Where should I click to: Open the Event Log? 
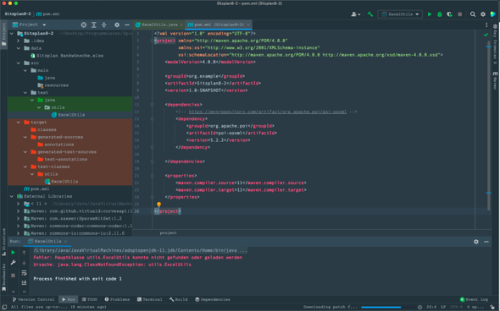(474, 299)
